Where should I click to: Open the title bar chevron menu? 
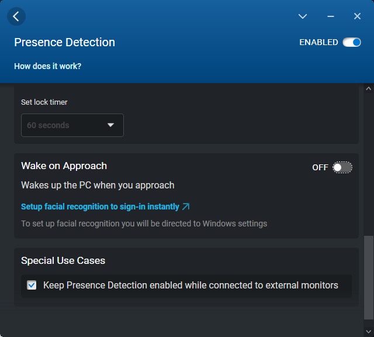coord(303,16)
